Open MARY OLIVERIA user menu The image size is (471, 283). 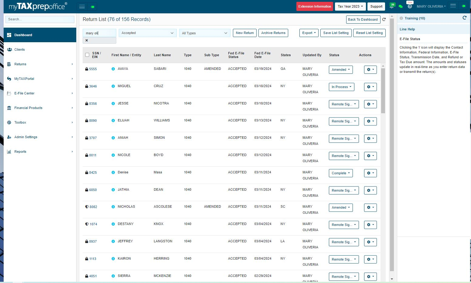point(431,6)
